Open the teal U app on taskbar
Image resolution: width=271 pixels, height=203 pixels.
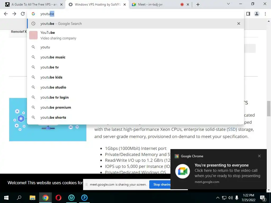click(71, 198)
